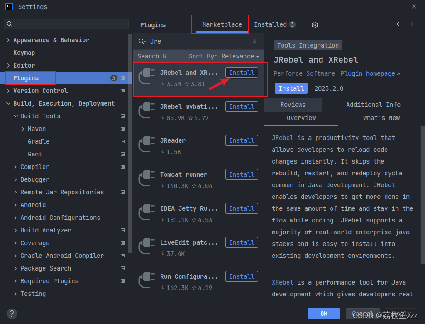
Task: Click the settings tree scrollbar
Action: [x=130, y=144]
